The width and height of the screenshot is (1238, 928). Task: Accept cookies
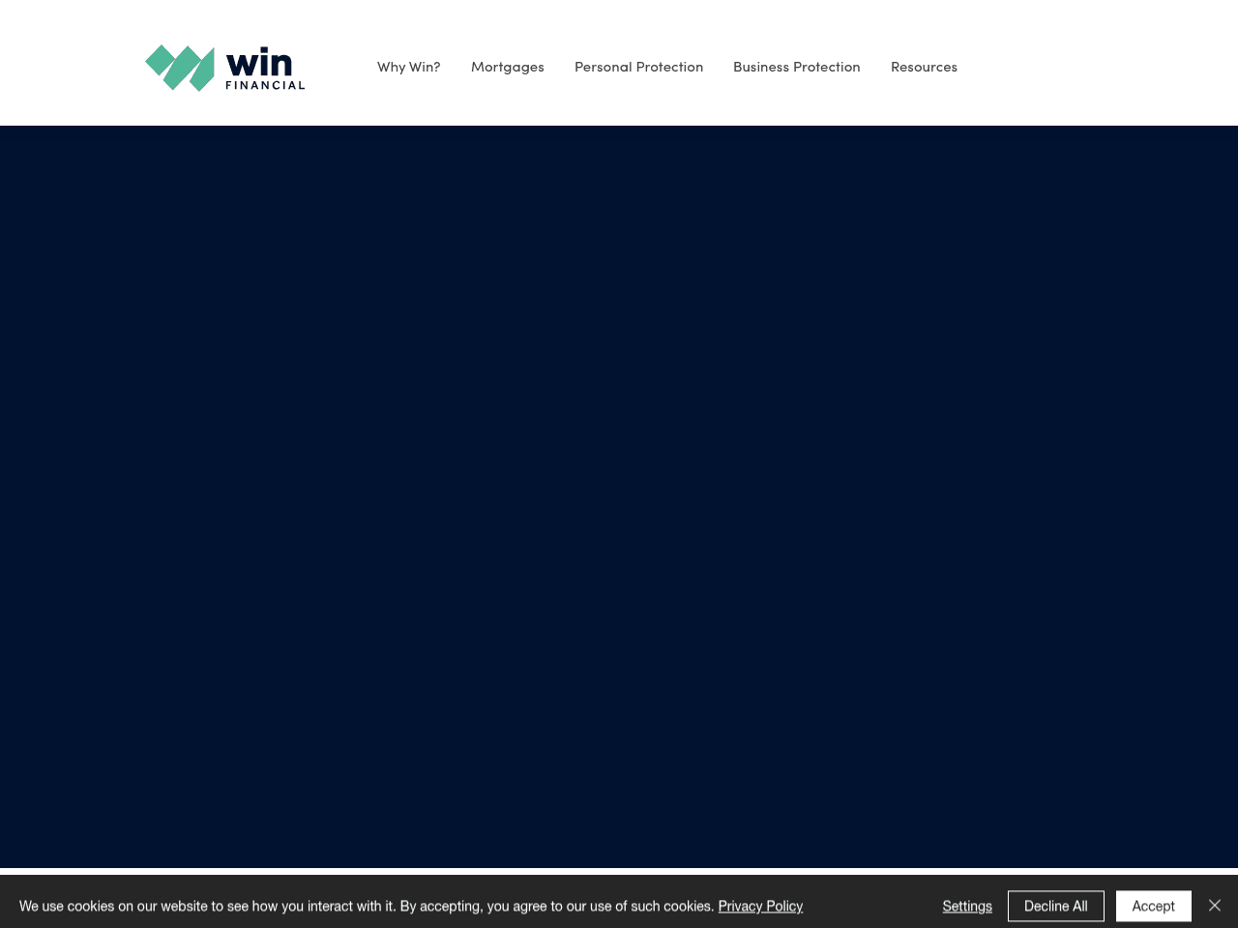click(x=1154, y=906)
